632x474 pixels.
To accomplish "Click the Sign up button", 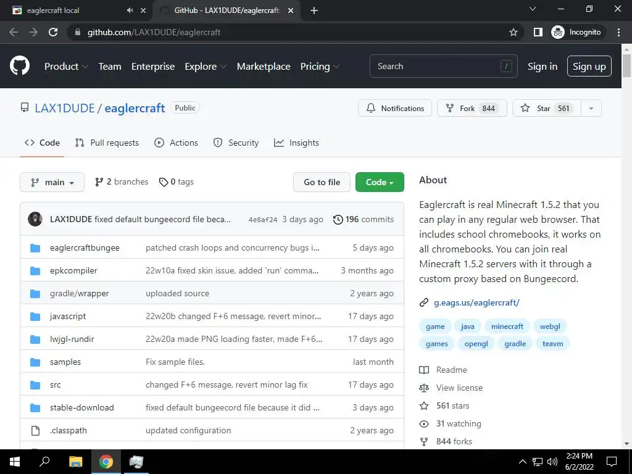I will click(589, 67).
